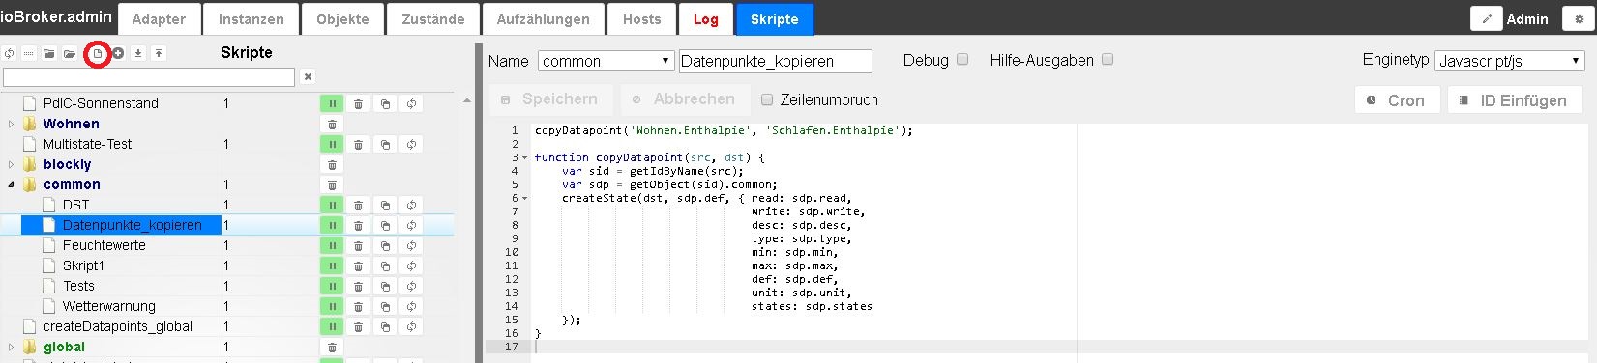1597x363 pixels.
Task: Pause the Feuchtewerte script
Action: click(x=332, y=245)
